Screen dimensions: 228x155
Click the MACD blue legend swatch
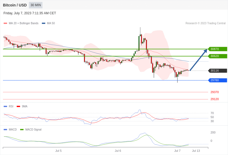pos(5,129)
